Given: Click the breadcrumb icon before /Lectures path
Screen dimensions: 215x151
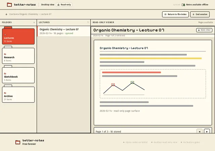Looking at the screenshot, I should point(6,14).
